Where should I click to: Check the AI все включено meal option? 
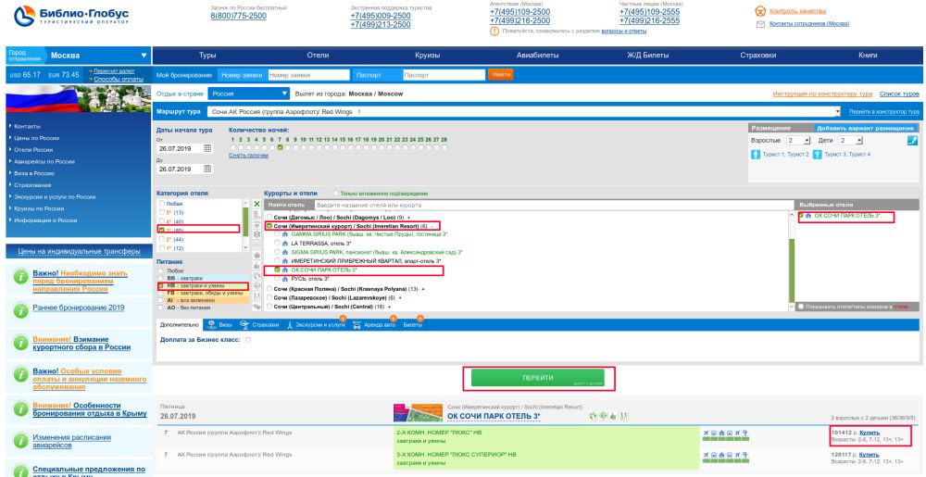pos(160,301)
